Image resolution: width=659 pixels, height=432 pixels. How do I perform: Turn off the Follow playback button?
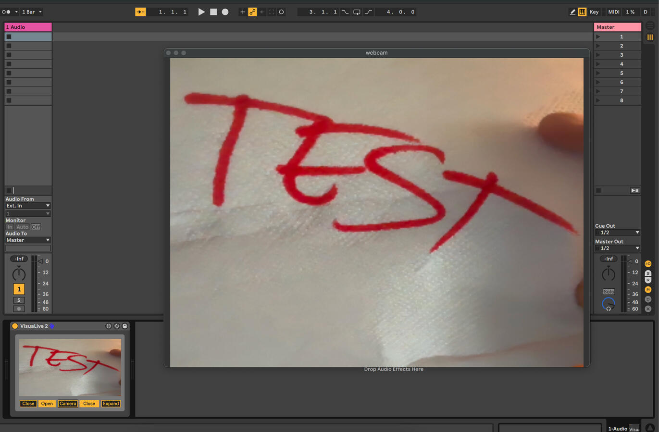(140, 12)
